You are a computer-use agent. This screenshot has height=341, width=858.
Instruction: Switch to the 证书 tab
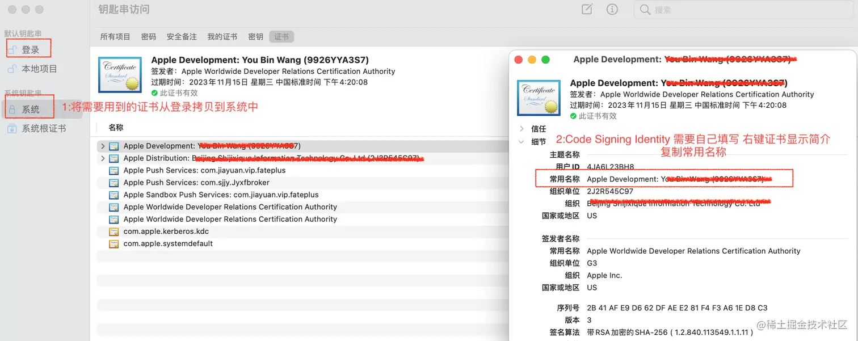[x=281, y=36]
